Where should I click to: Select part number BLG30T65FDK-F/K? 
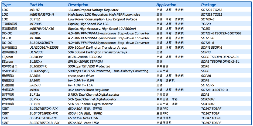[x=44, y=109]
